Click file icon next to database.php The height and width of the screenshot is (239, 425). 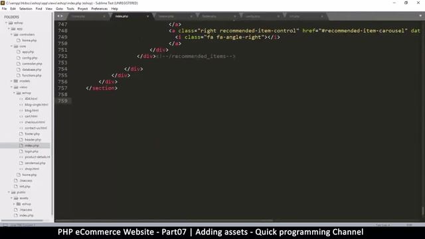click(19, 70)
